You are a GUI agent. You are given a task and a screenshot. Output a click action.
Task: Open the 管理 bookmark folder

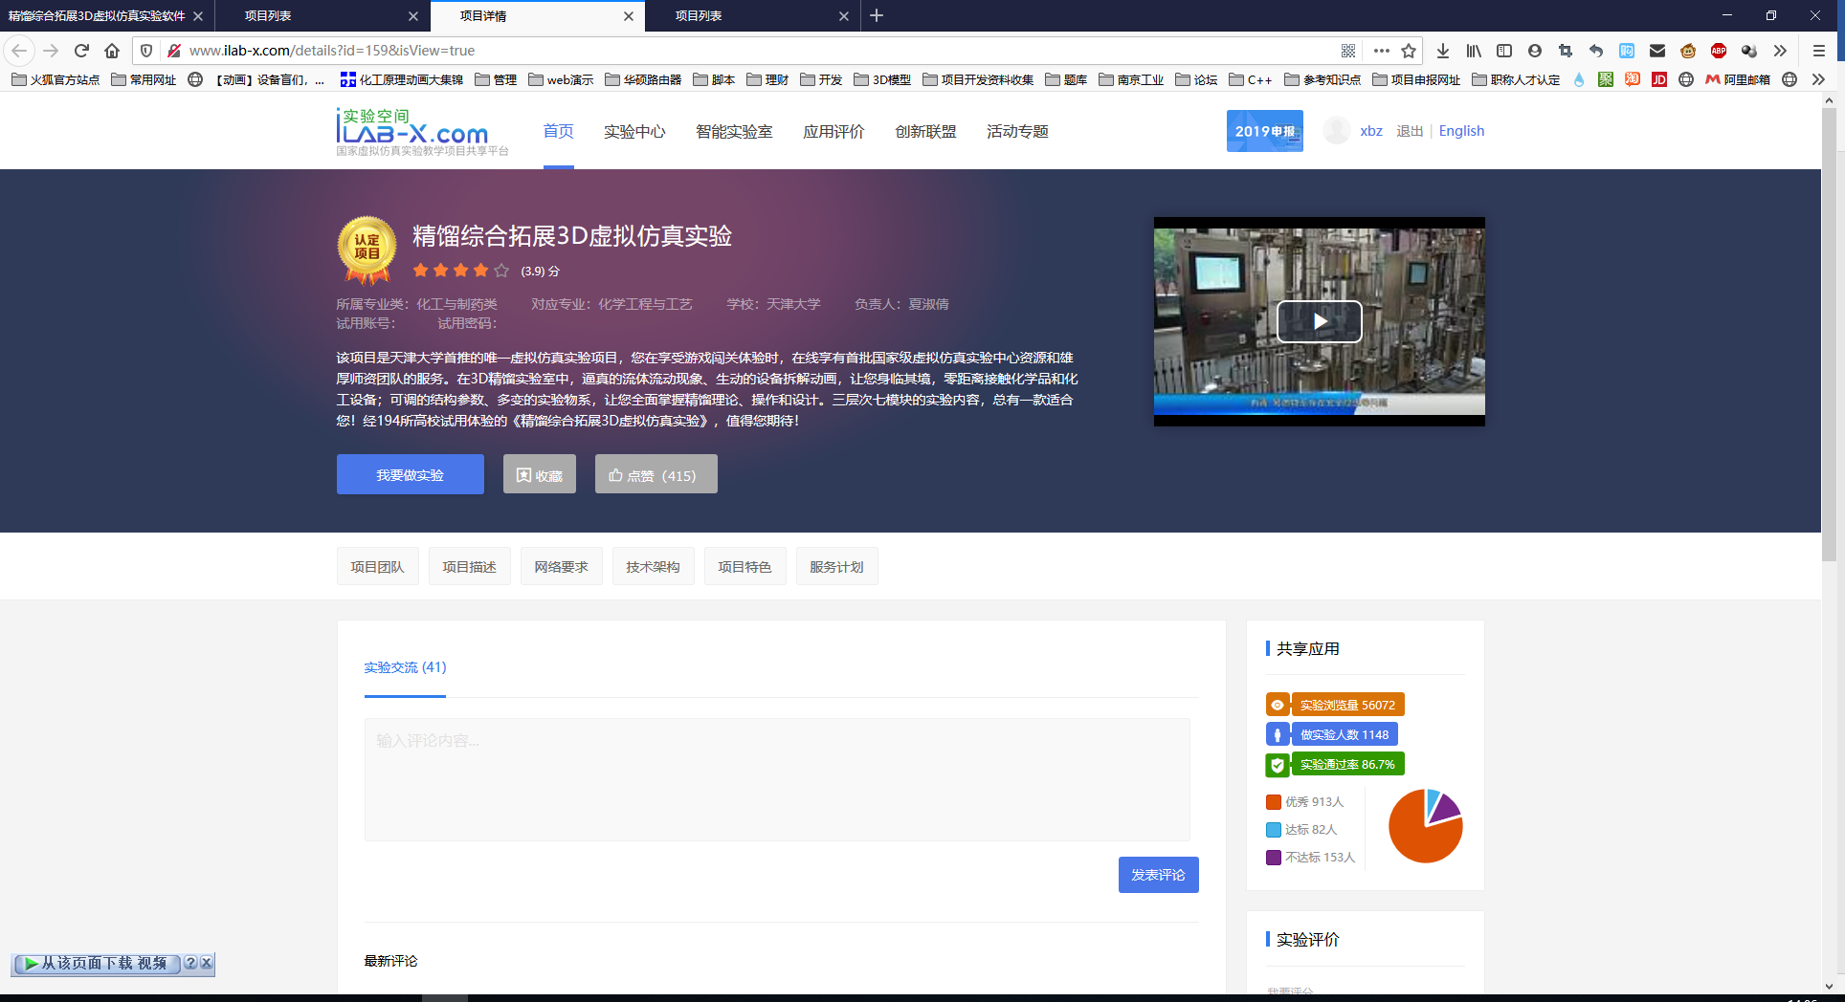(496, 79)
